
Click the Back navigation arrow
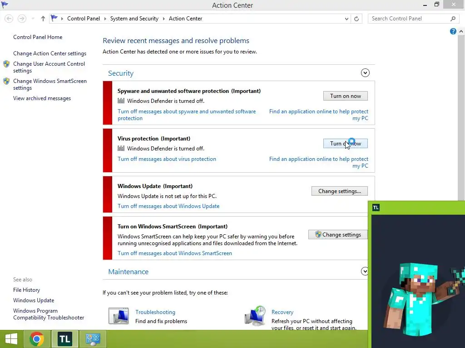pos(9,19)
